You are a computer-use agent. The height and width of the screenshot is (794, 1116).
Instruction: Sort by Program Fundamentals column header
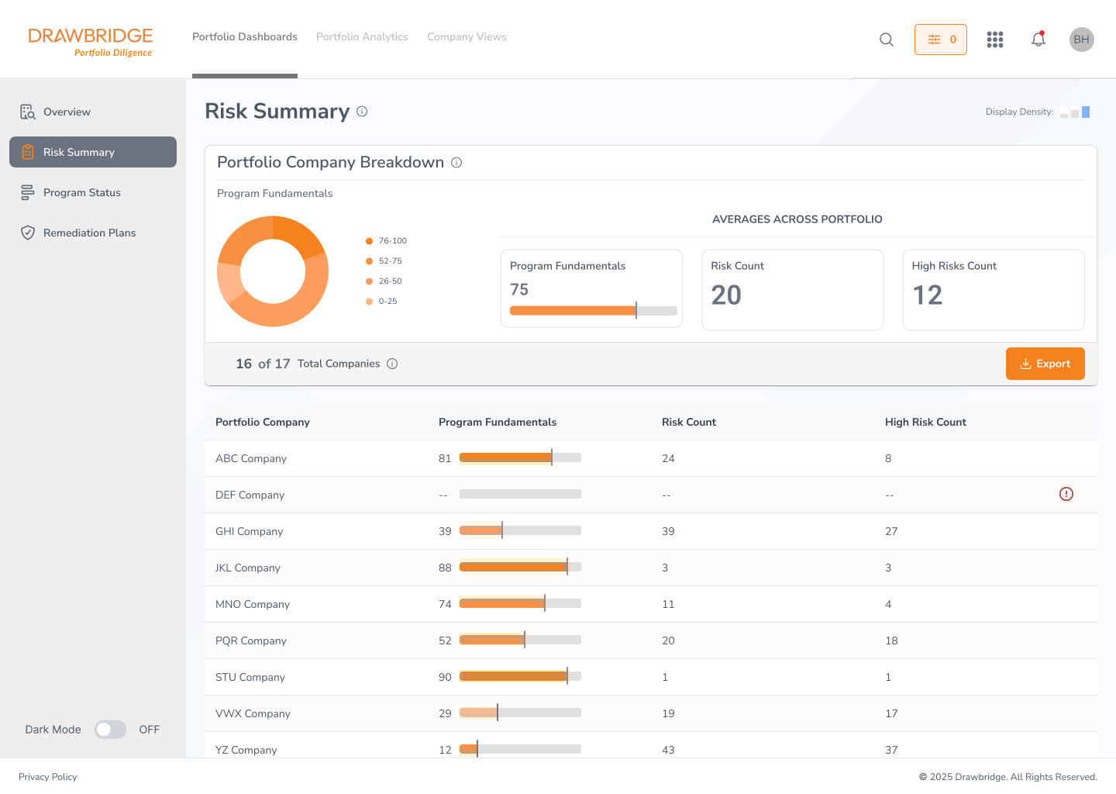[x=497, y=422]
